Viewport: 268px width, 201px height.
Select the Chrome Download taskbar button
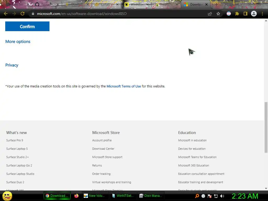click(57, 196)
